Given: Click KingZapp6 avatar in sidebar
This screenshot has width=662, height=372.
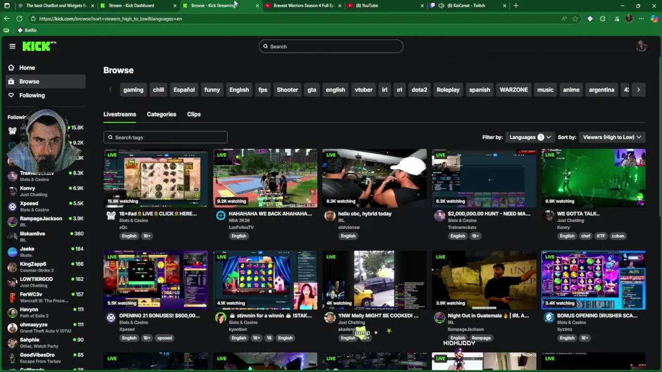Looking at the screenshot, I should [x=12, y=267].
